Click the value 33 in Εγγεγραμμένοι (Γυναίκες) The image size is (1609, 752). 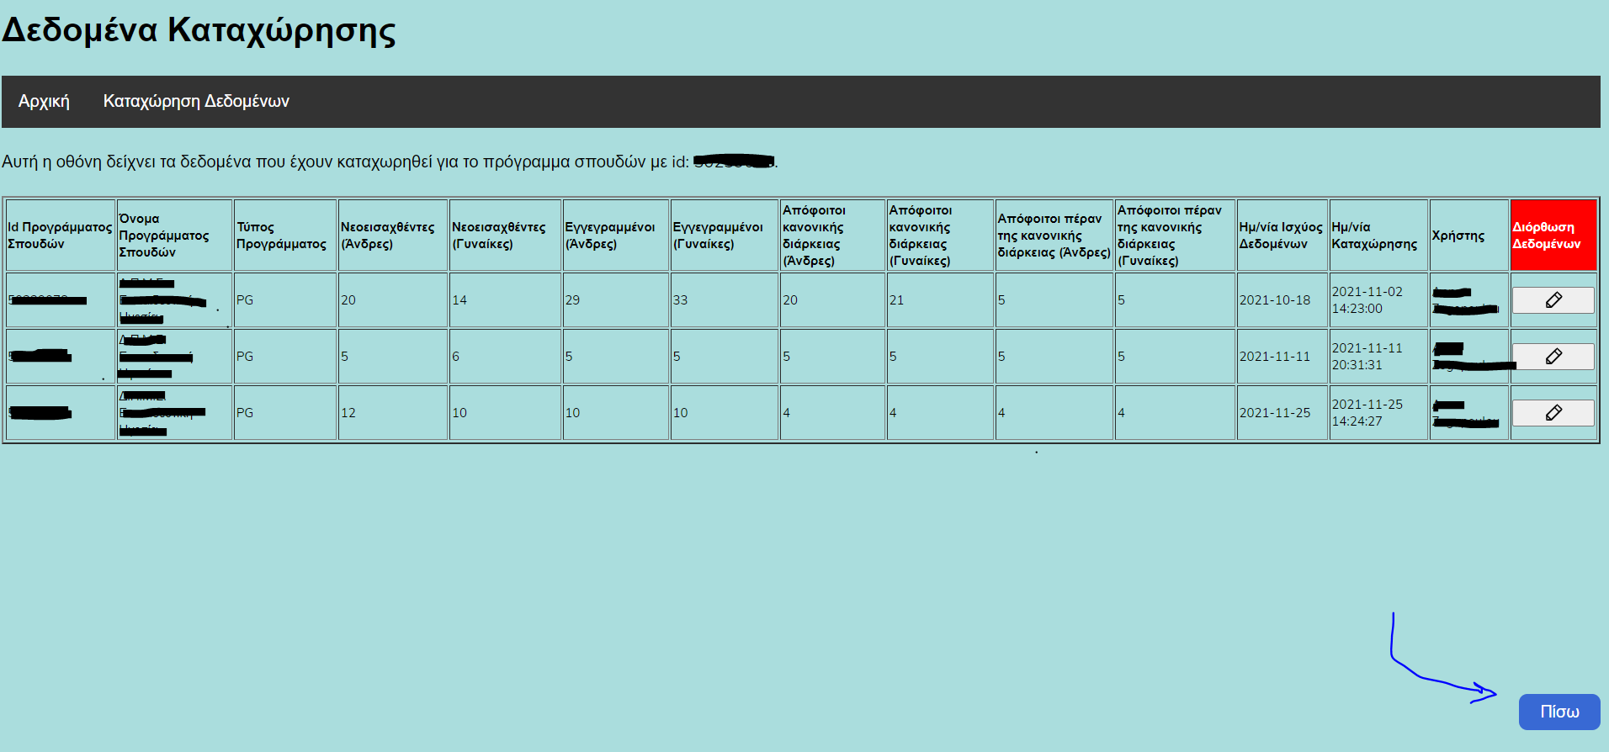point(680,300)
